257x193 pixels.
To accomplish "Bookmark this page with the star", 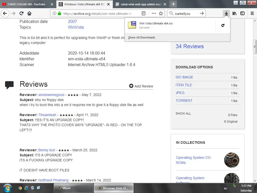I will [161, 14].
